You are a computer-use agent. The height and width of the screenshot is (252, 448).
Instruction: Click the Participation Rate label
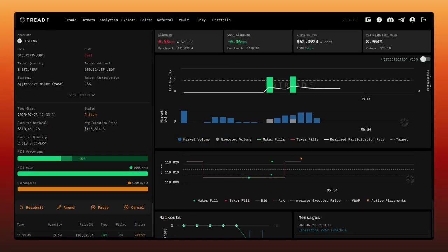pos(381,35)
